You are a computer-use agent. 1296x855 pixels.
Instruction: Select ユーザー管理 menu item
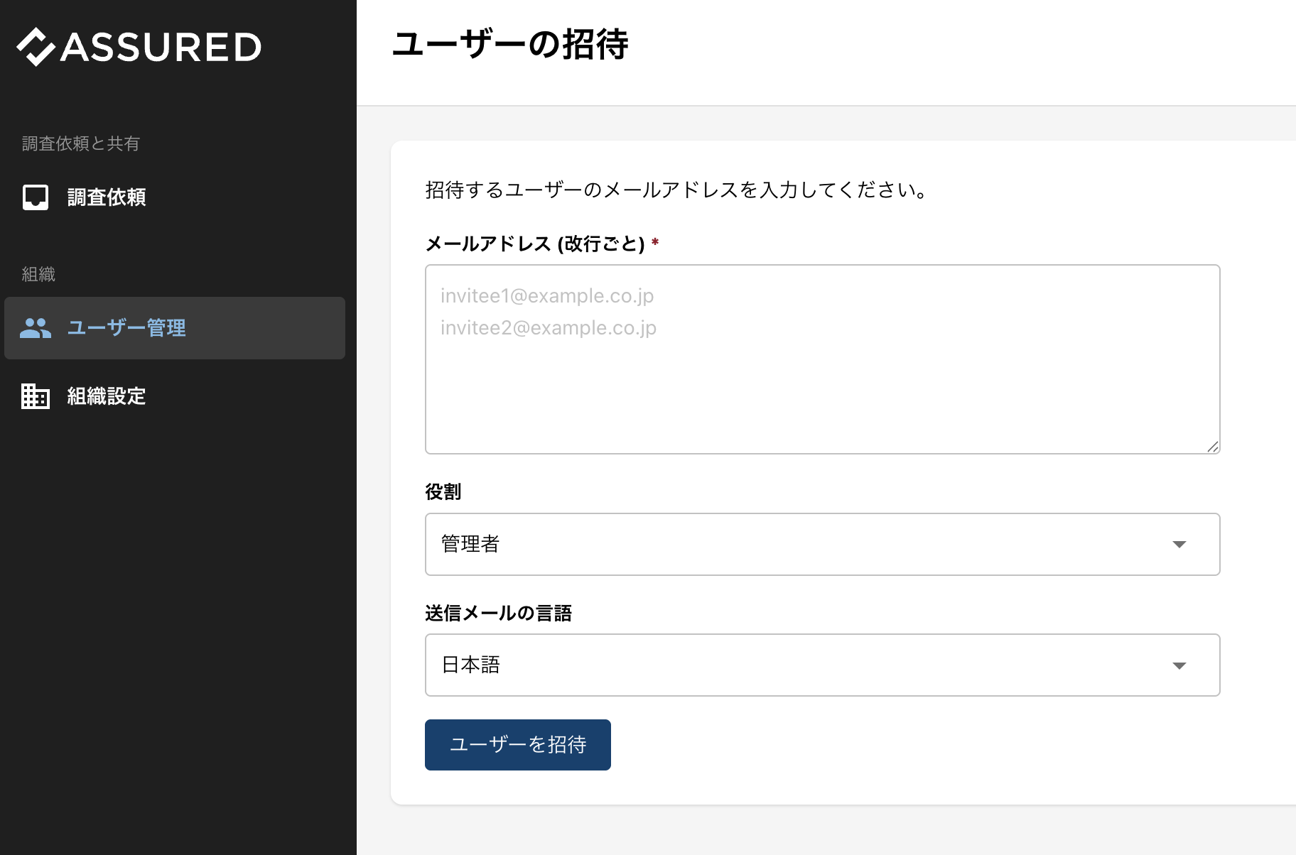click(175, 328)
